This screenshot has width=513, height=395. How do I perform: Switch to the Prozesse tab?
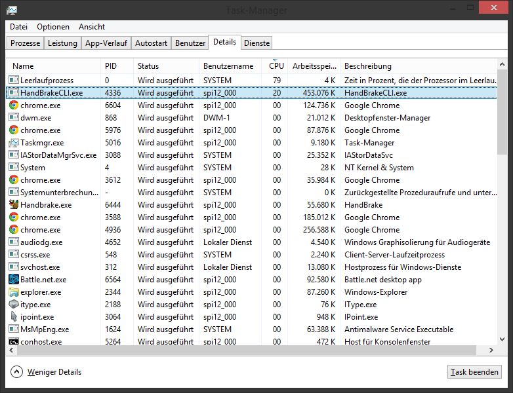tap(25, 43)
